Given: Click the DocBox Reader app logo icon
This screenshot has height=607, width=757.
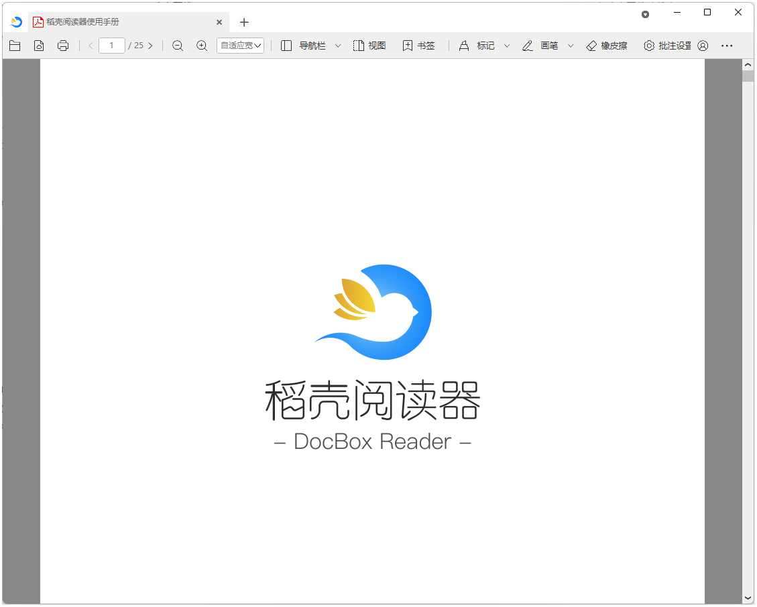Looking at the screenshot, I should pyautogui.click(x=16, y=21).
